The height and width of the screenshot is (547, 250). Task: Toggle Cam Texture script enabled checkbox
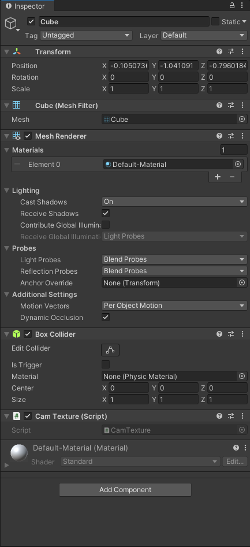28,416
